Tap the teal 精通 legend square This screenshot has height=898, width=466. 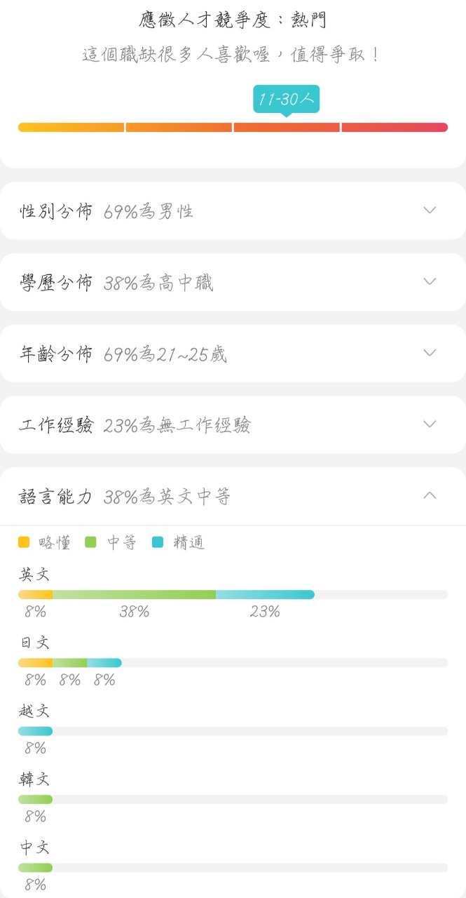point(158,542)
